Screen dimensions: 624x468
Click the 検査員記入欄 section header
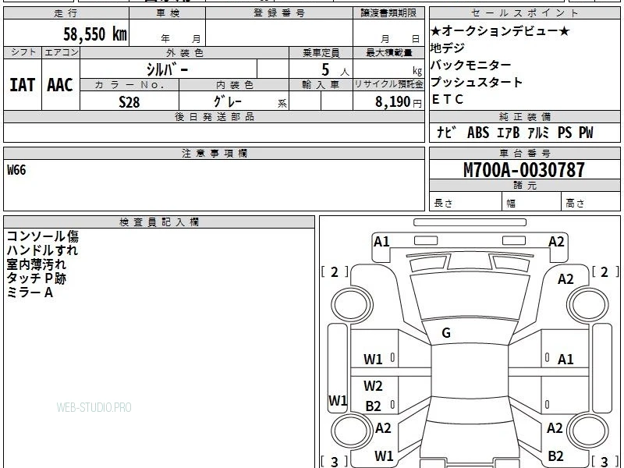159,222
